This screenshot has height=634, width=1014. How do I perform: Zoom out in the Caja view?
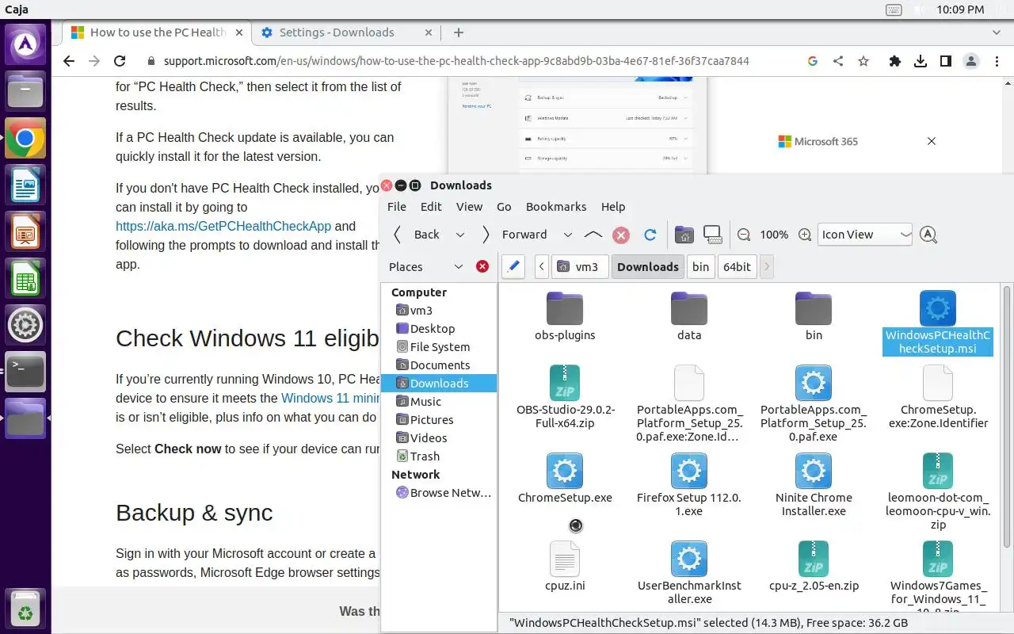click(744, 235)
